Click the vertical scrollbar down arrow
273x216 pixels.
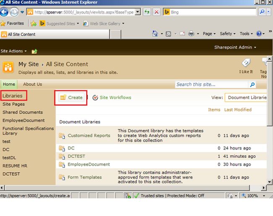pos(270,182)
